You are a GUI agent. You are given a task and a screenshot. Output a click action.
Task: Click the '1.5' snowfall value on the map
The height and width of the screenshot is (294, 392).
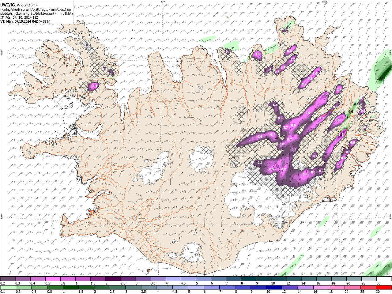coord(325,95)
